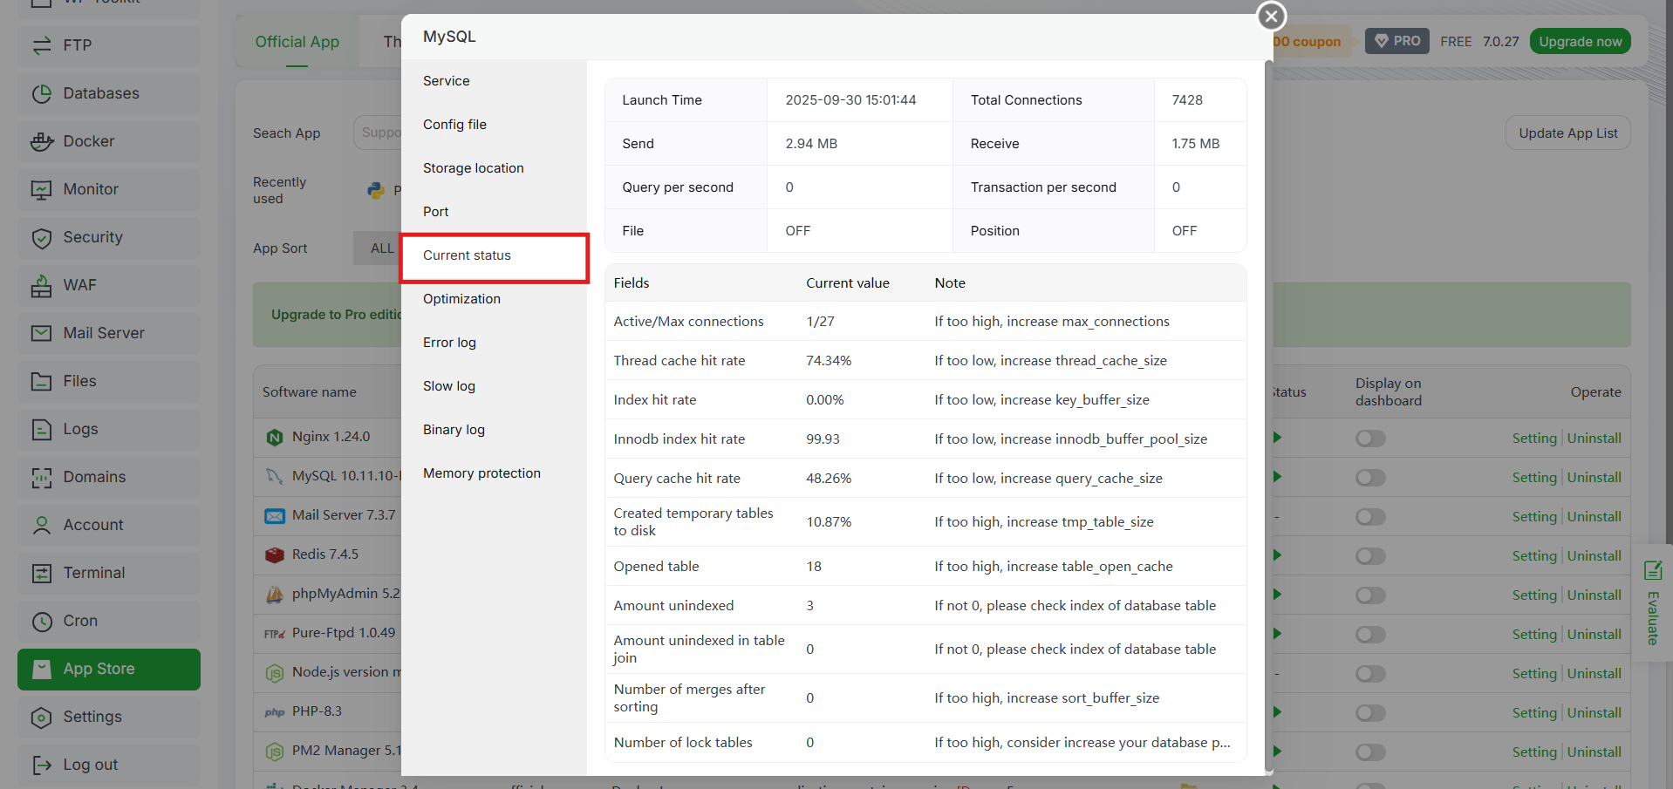Click the Log out icon

tap(41, 765)
